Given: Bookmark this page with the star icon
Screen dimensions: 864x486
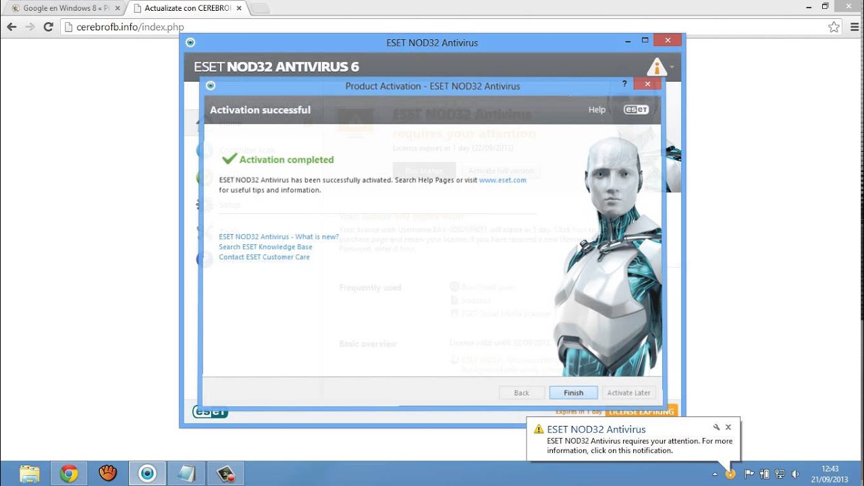Looking at the screenshot, I should tap(834, 27).
